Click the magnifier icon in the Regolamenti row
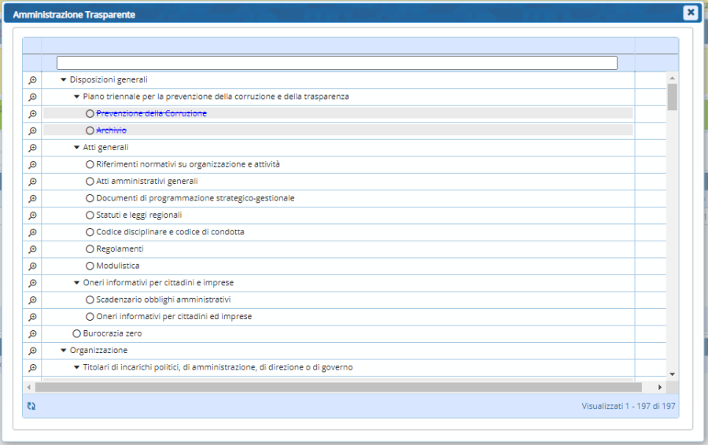This screenshot has width=708, height=445. point(32,249)
